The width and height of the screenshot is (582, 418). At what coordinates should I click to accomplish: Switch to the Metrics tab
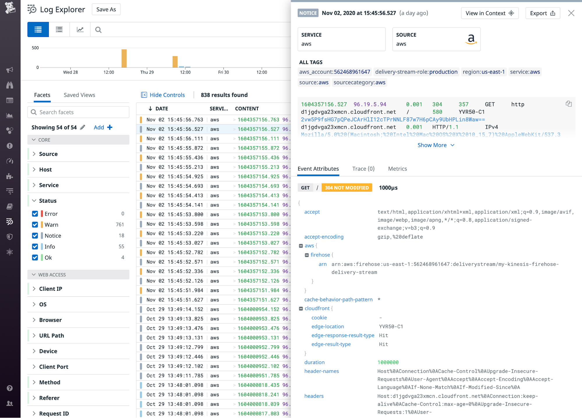click(397, 169)
